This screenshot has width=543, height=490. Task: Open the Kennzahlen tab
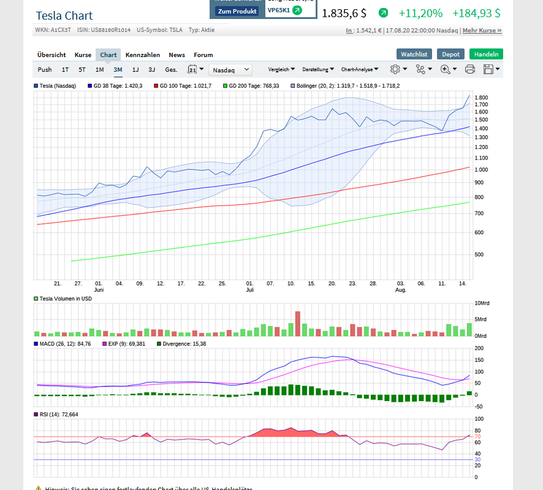143,55
